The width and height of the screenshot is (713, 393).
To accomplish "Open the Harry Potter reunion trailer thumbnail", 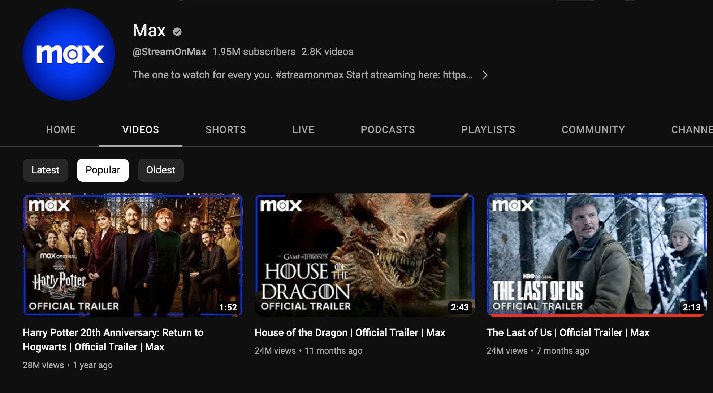I will click(x=133, y=255).
